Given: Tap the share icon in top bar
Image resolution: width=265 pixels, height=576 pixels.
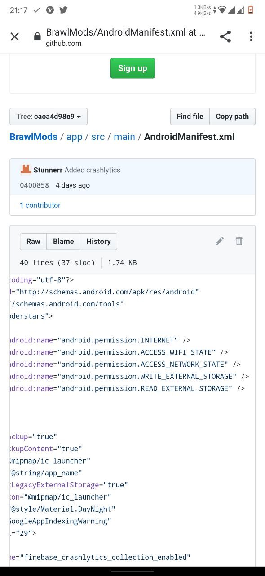Looking at the screenshot, I should pyautogui.click(x=225, y=37).
